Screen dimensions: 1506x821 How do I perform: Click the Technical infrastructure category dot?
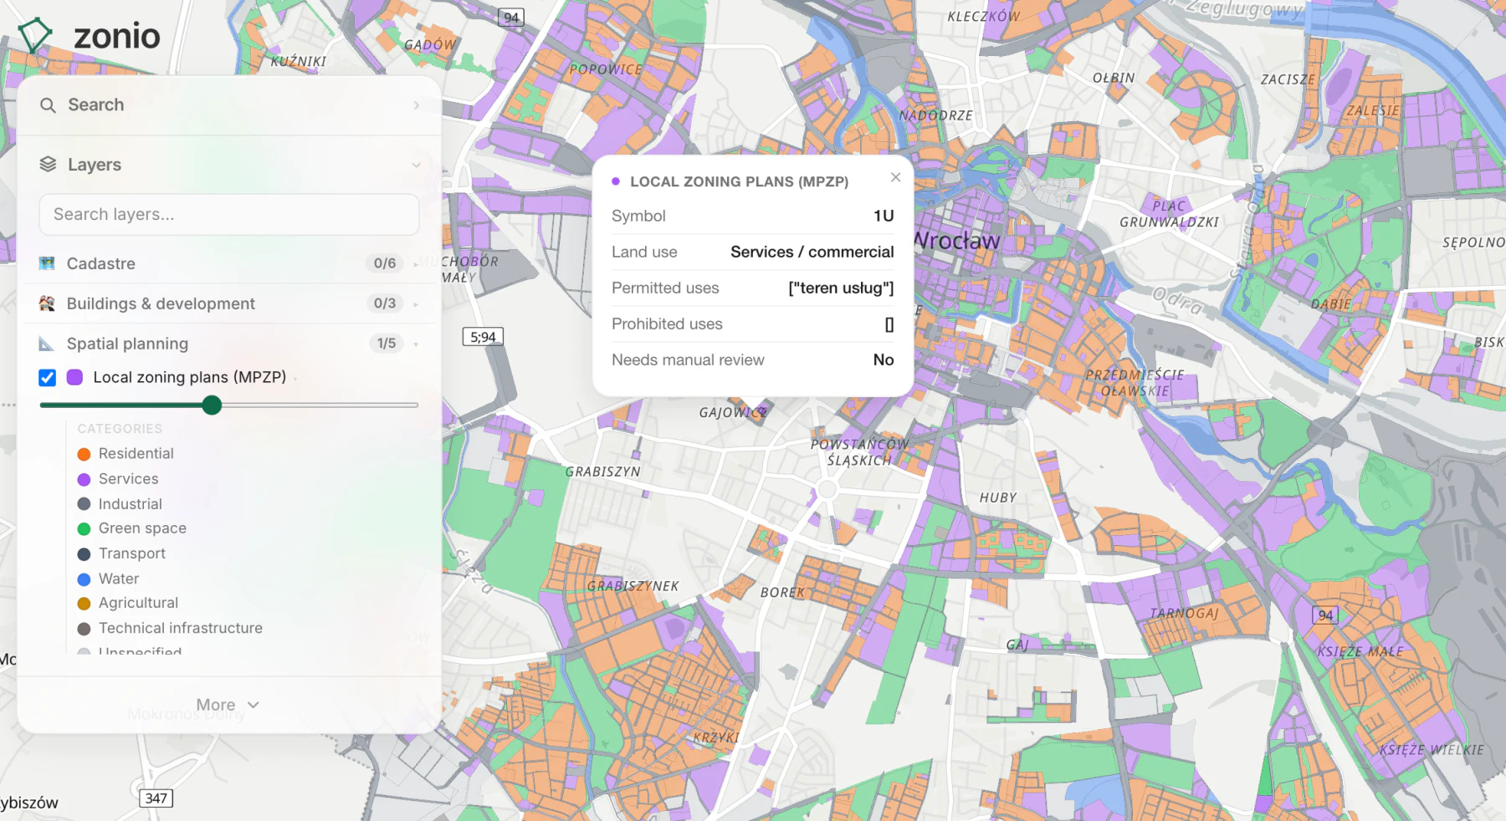pos(84,628)
